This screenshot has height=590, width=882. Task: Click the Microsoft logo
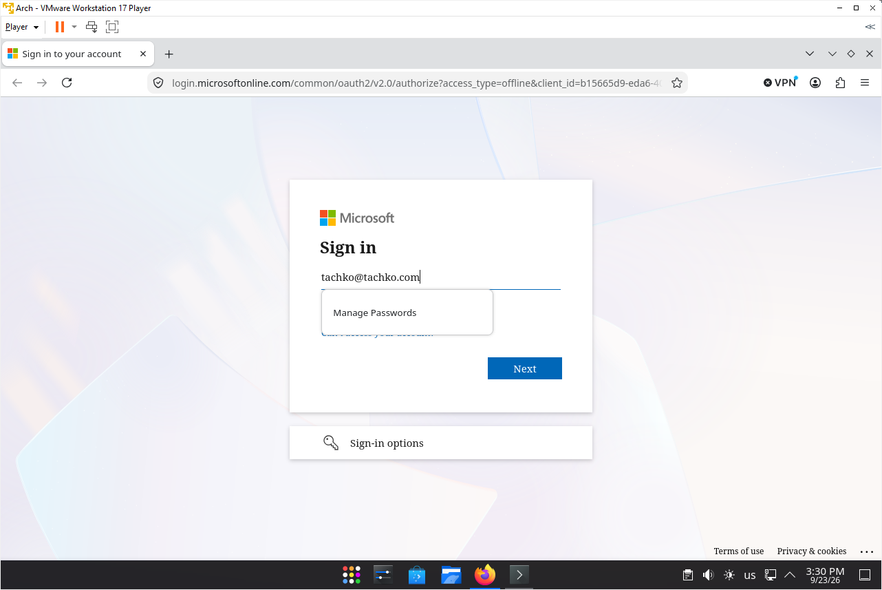(357, 218)
